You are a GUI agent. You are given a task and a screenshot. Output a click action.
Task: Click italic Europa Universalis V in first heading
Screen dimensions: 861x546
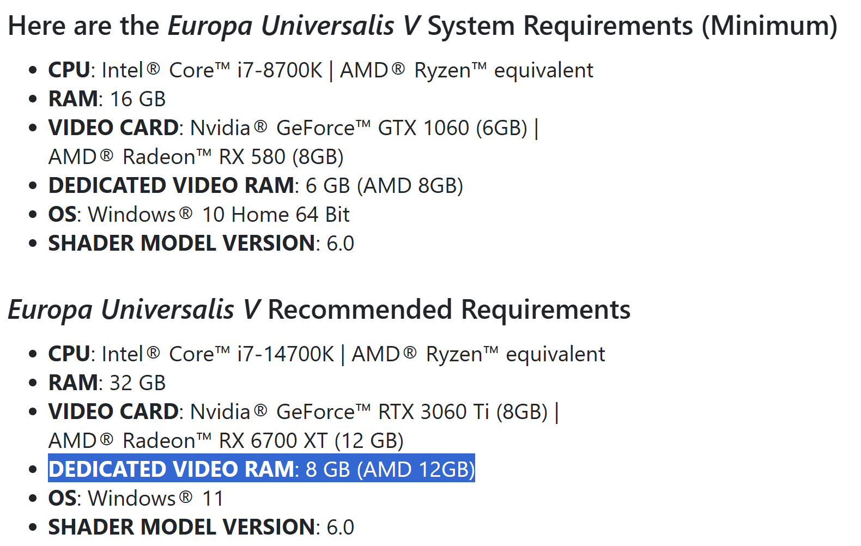(x=294, y=26)
